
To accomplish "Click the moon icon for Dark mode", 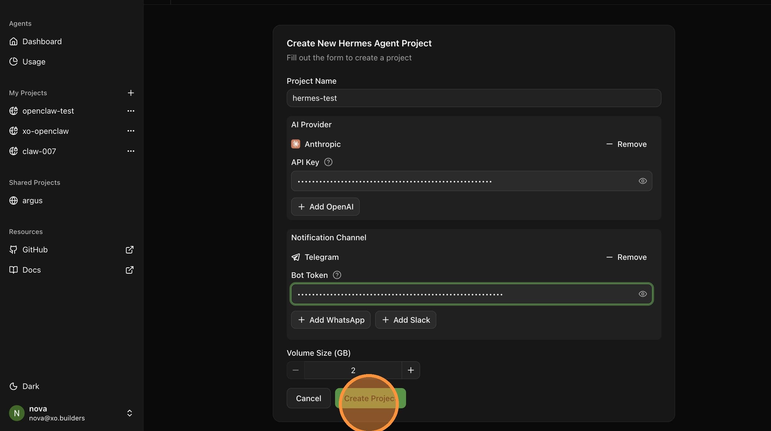I will pyautogui.click(x=13, y=386).
